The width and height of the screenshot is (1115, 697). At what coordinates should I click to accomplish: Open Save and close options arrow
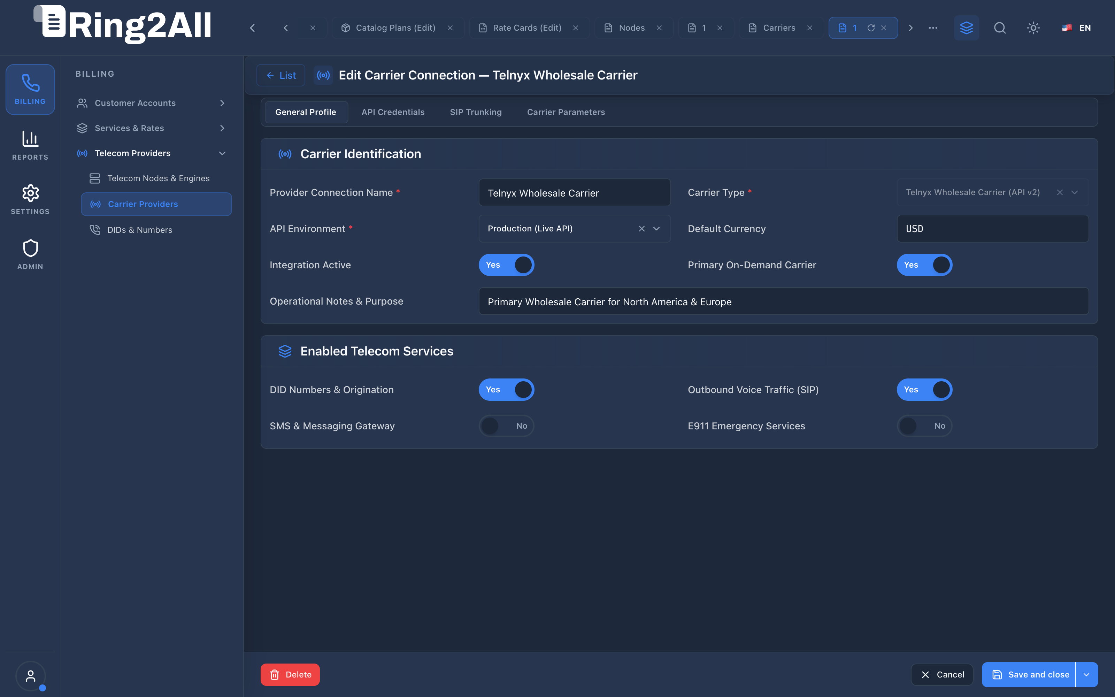[x=1086, y=674]
